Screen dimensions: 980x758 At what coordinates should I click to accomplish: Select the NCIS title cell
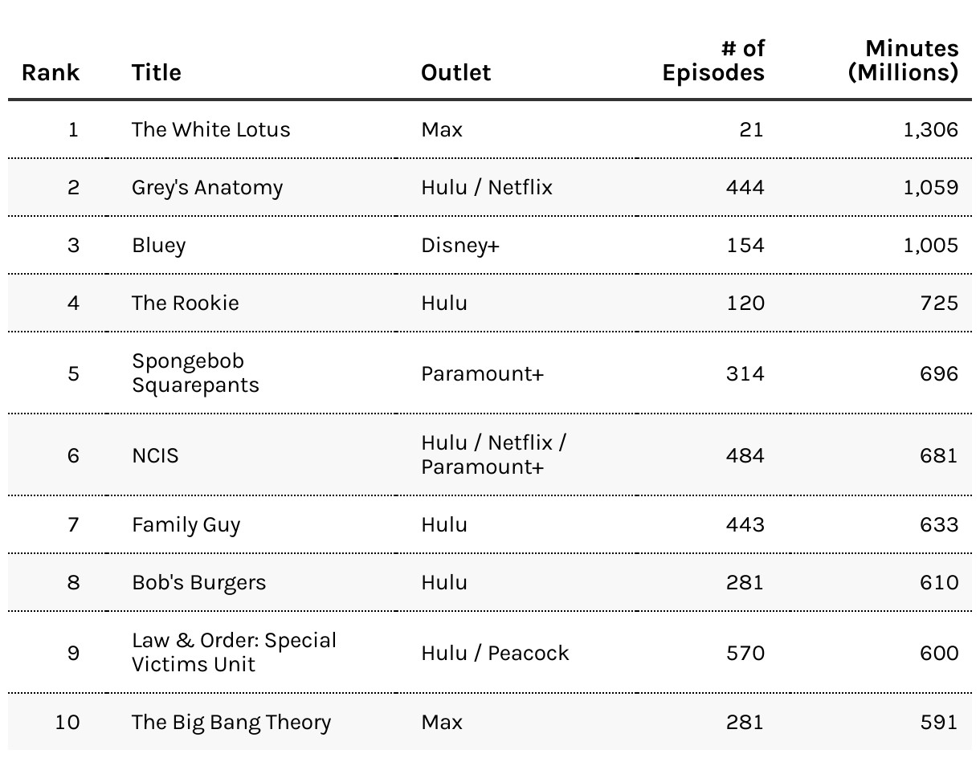coord(155,455)
